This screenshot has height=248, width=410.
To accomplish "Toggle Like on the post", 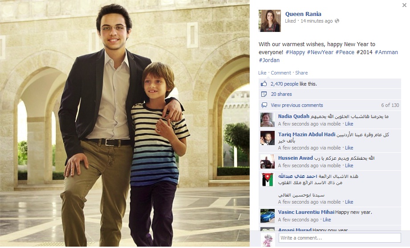I will point(262,73).
